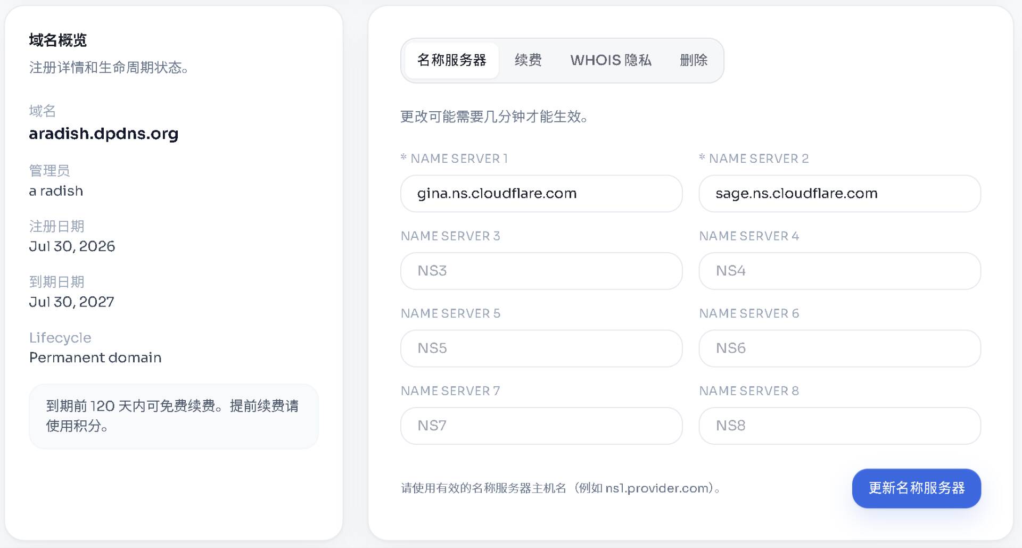Focus the NS4 input field
Screen dimensions: 1022x548
click(839, 271)
